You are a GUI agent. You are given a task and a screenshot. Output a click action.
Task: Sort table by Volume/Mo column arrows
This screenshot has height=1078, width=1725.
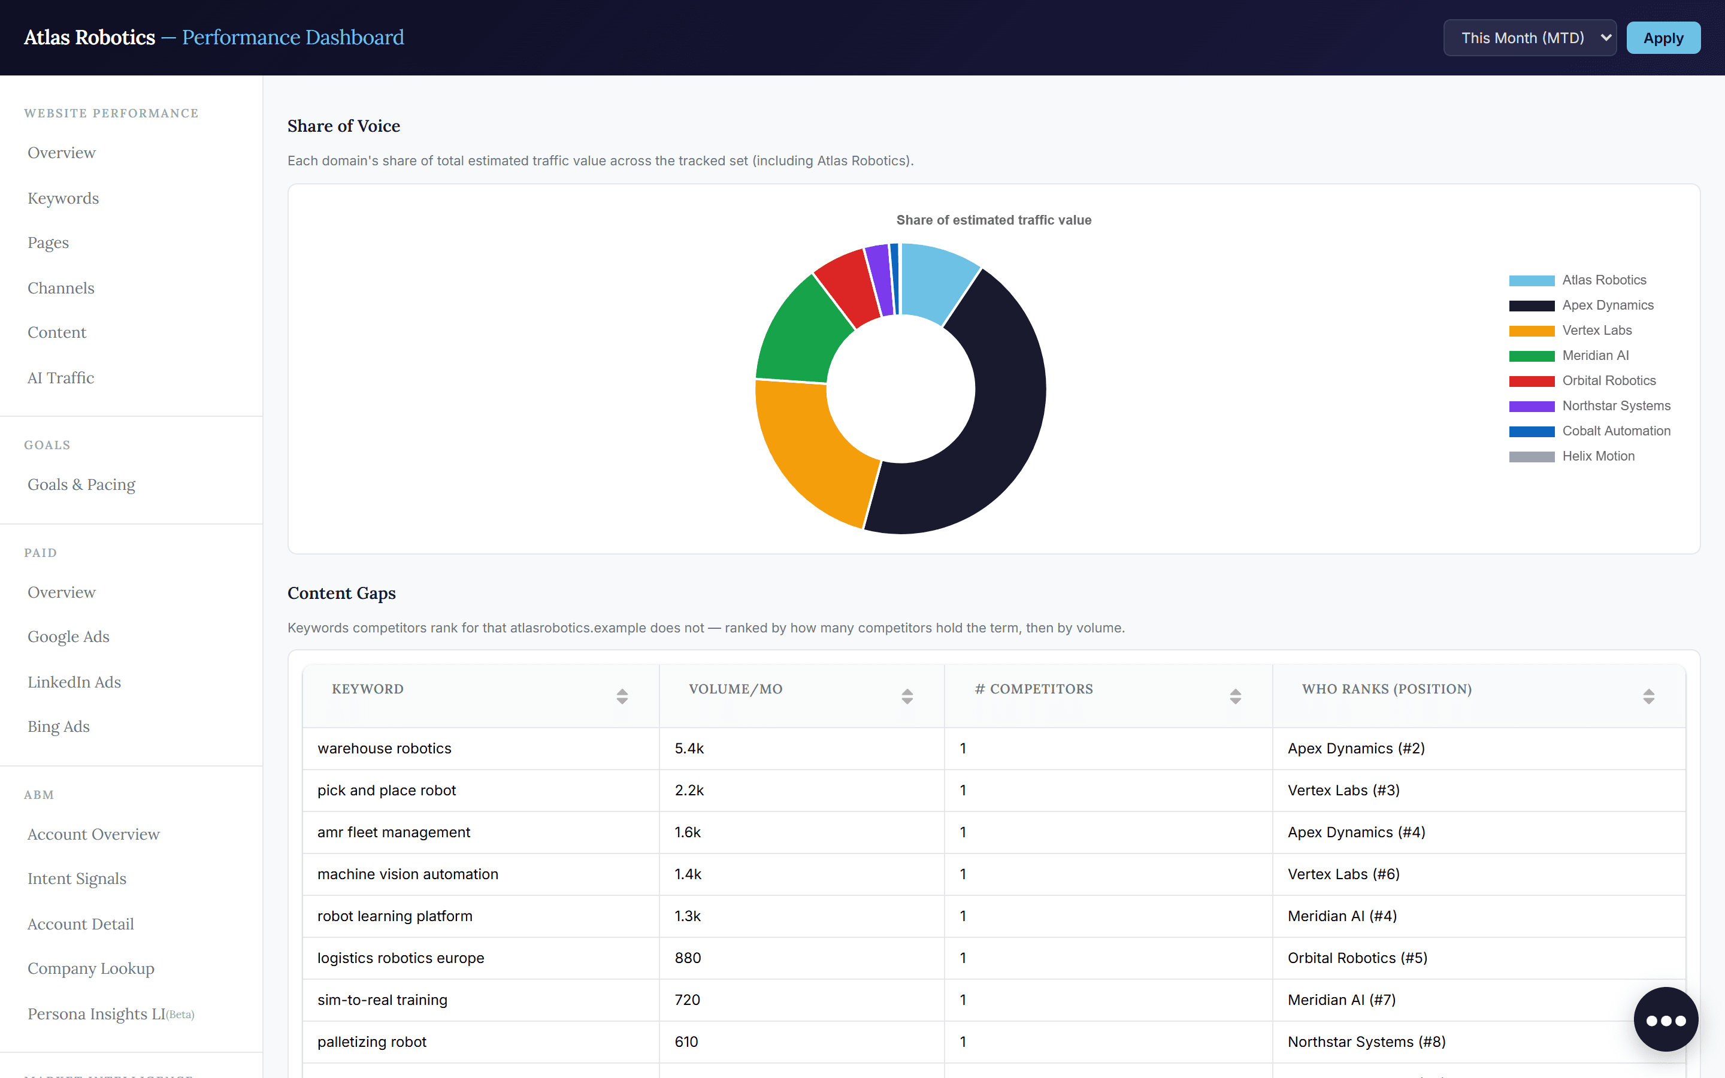click(907, 697)
